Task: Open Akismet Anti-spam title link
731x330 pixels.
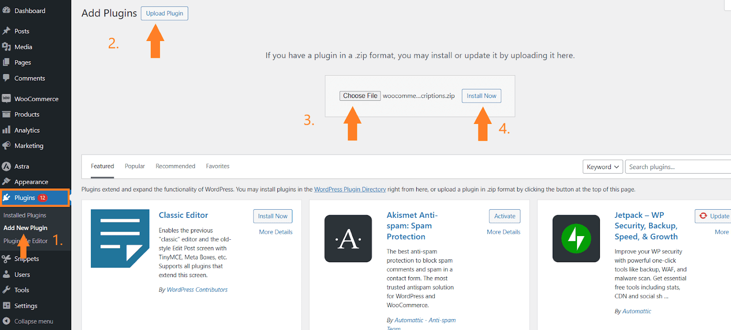Action: [x=412, y=226]
